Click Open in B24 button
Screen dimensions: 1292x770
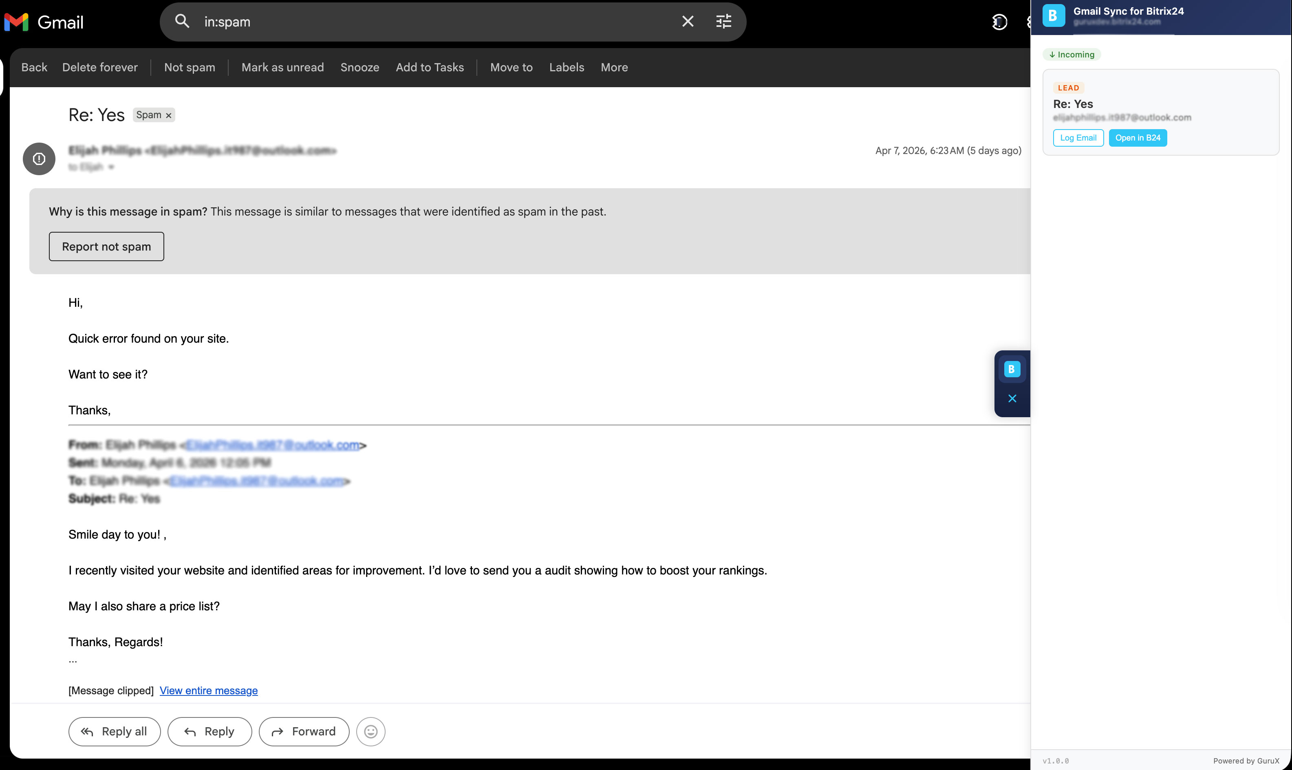coord(1137,138)
